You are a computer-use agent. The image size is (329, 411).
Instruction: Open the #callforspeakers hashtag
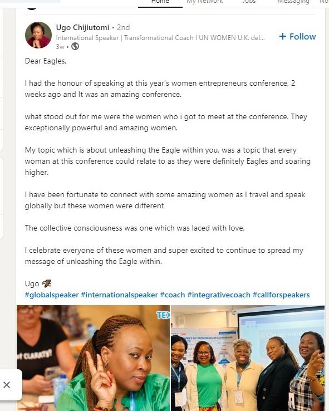point(281,295)
